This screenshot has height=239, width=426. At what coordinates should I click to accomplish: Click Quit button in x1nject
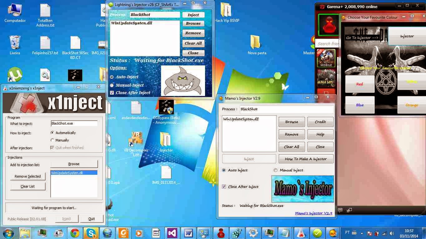coord(91,219)
